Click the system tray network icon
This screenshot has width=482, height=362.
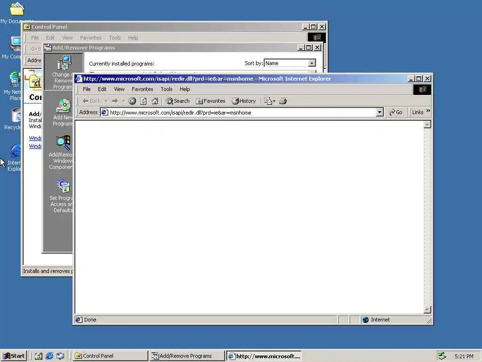pyautogui.click(x=442, y=356)
